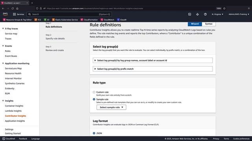Image resolution: width=252 pixels, height=141 pixels.
Task: Open Terms link in the footer
Action: point(226,139)
